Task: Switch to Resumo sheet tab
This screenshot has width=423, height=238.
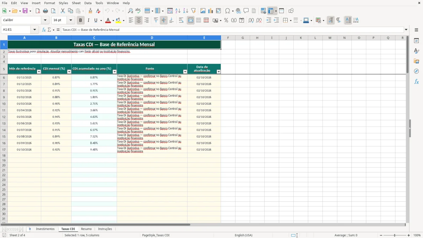Action: click(x=86, y=229)
